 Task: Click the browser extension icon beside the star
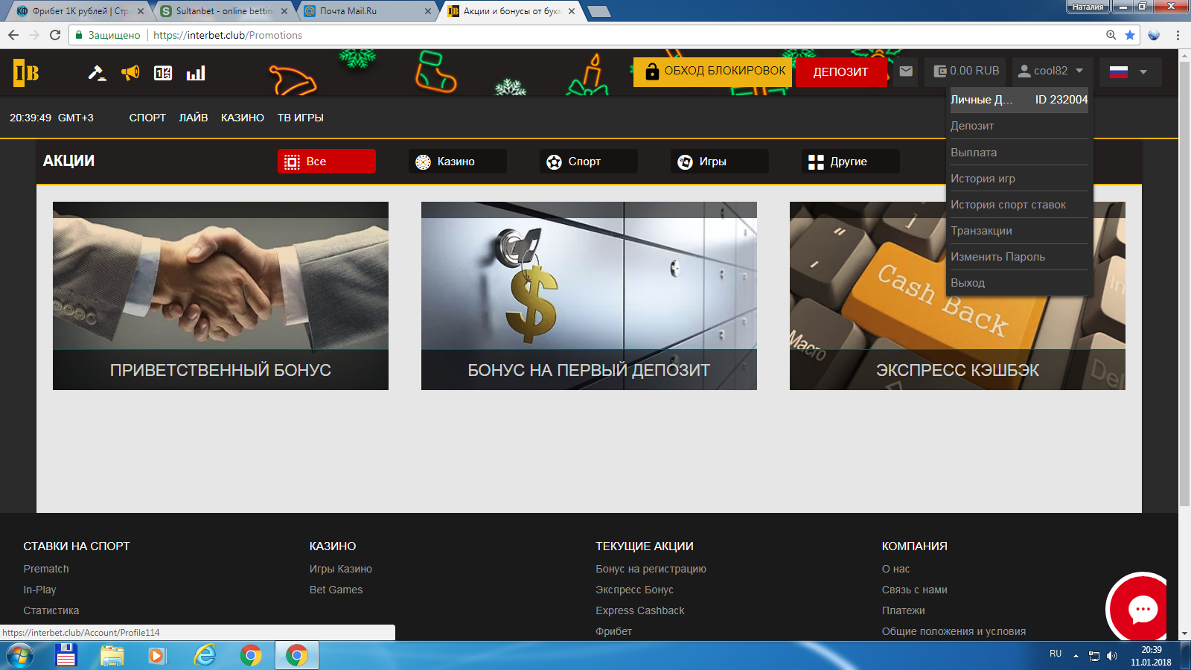coord(1154,35)
